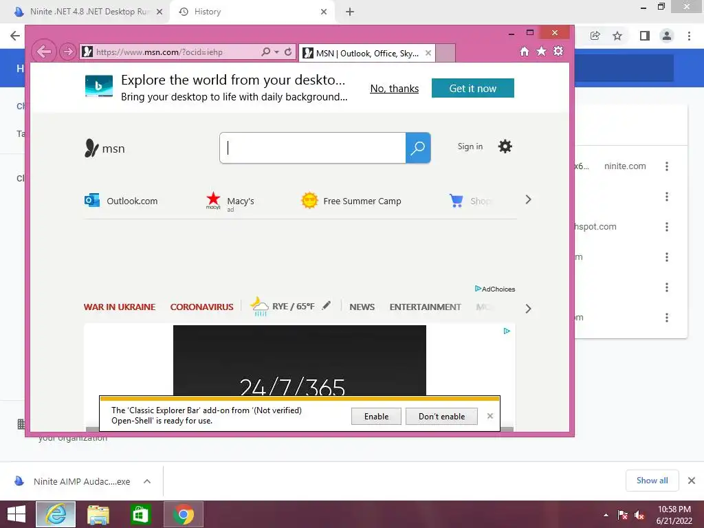Enable the Classic Explorer Bar add-on
Viewport: 704px width, 528px height.
pos(376,416)
